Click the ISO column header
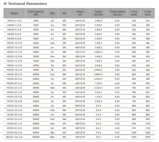159x142 pixels. (x=64, y=13)
